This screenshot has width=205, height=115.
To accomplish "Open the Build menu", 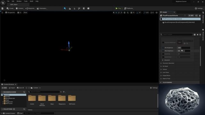I will 31,1.
